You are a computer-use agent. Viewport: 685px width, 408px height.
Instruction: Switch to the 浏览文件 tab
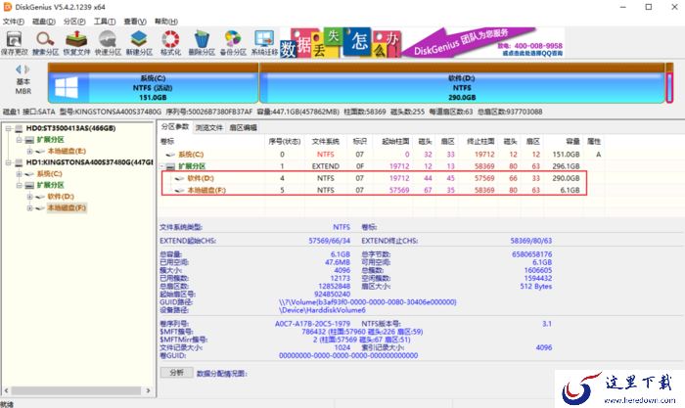pos(208,127)
